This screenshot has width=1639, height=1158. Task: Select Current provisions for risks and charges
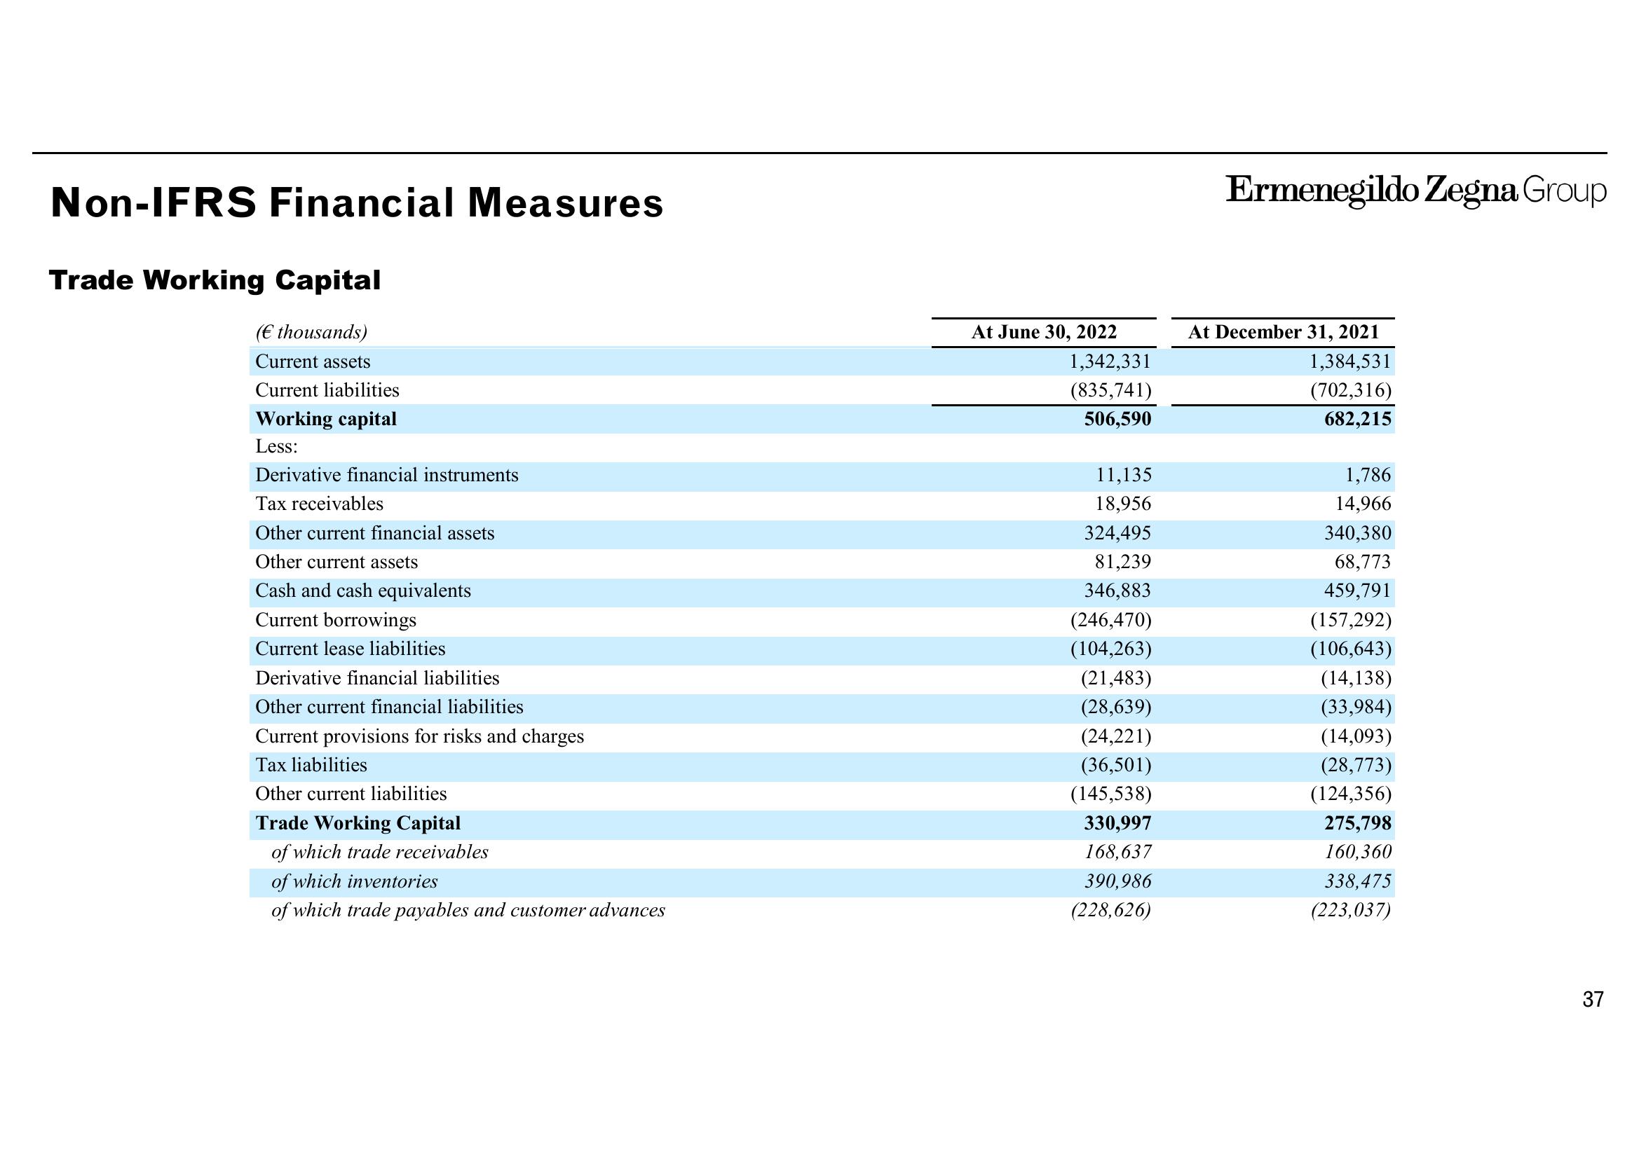[x=420, y=736]
